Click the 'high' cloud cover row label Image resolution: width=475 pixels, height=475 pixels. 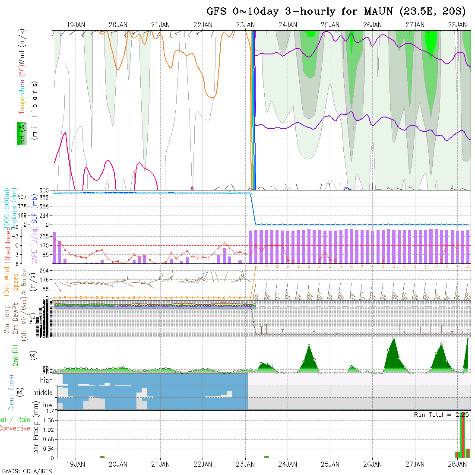(46, 380)
